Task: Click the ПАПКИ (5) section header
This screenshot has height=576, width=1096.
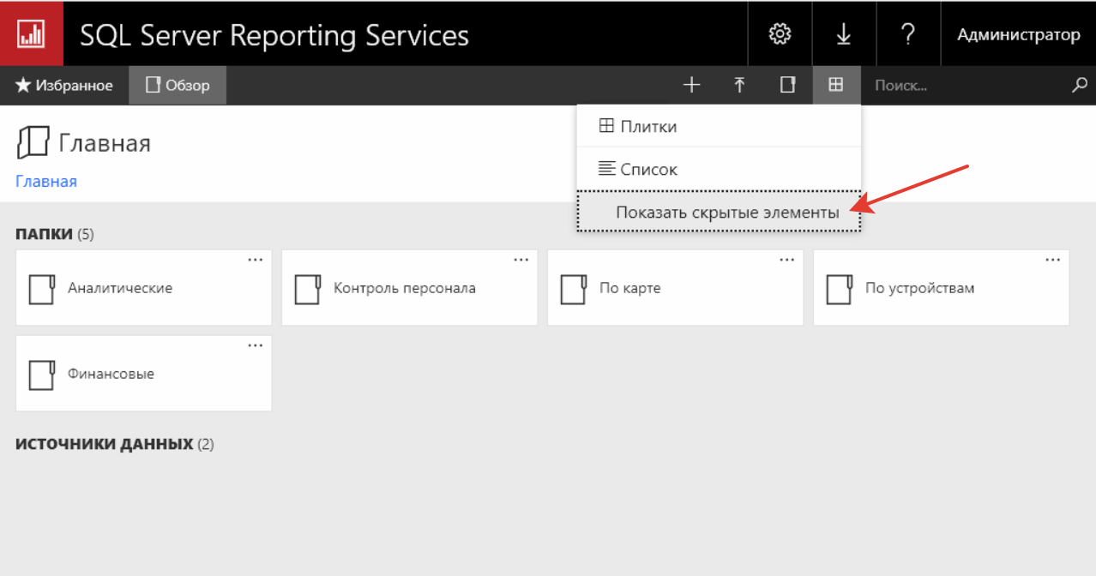Action: tap(55, 233)
